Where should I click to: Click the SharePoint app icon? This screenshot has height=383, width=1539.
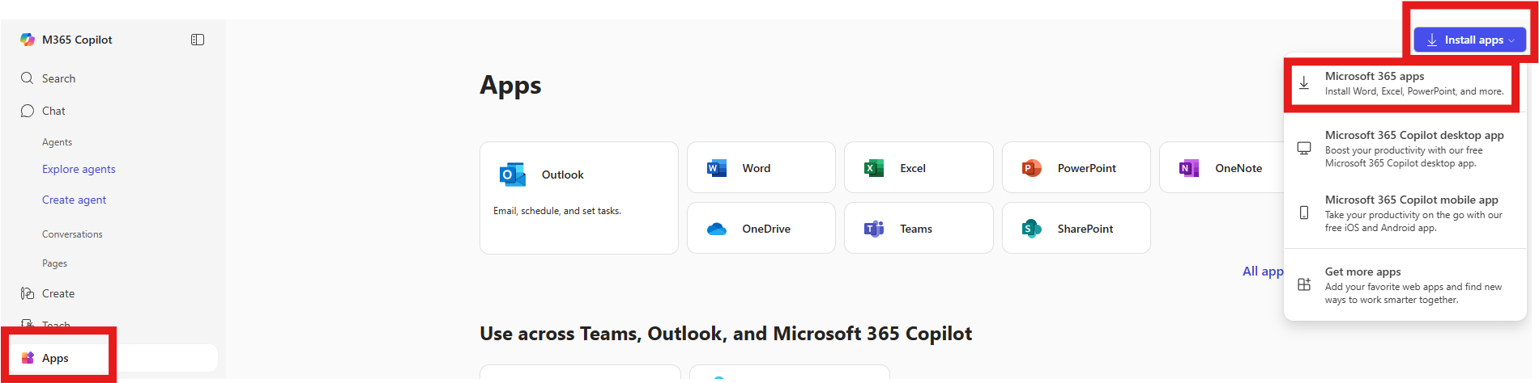click(1031, 229)
